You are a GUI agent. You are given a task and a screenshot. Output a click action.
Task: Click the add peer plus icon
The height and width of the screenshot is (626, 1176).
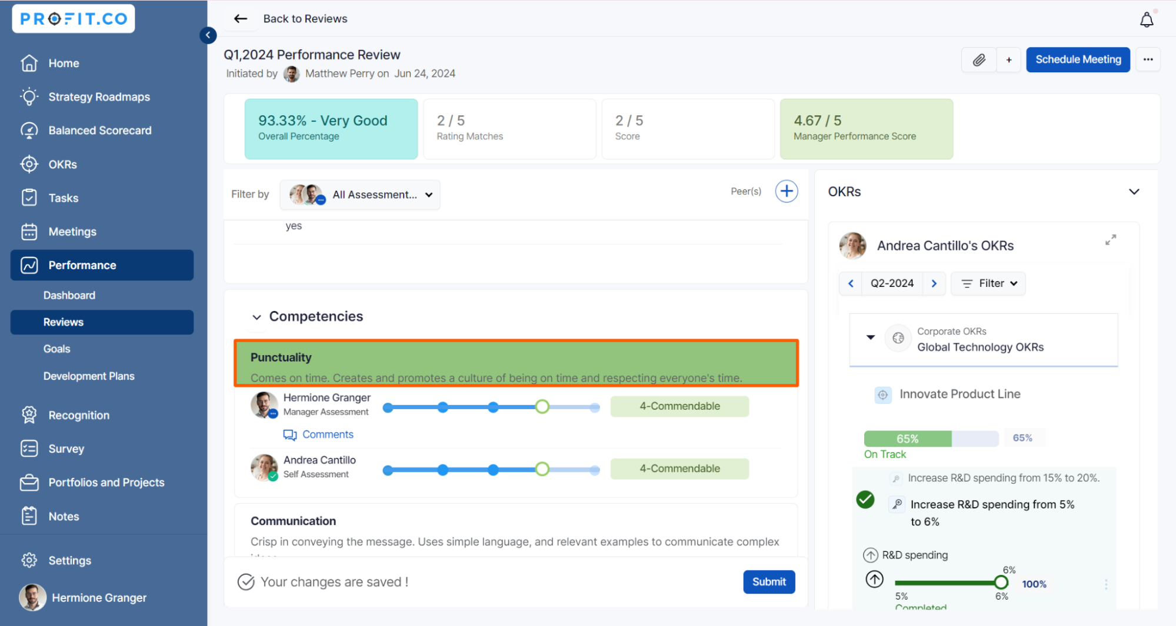coord(786,192)
